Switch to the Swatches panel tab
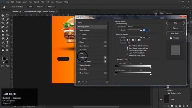192x108 pixels. pos(169,13)
